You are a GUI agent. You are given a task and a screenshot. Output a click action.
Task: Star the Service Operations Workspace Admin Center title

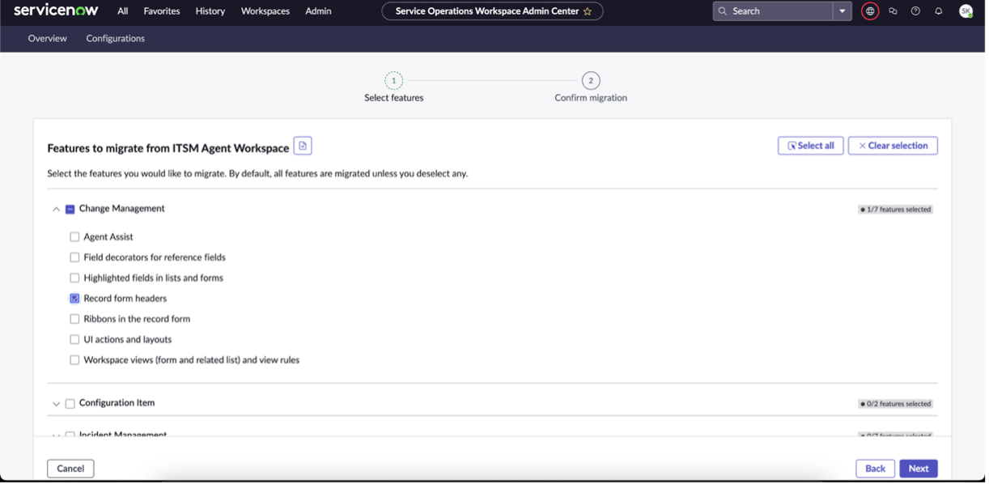click(588, 11)
